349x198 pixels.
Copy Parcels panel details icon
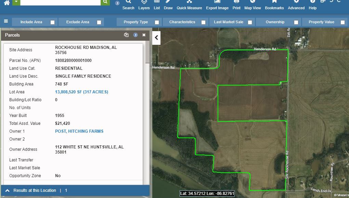(126, 35)
